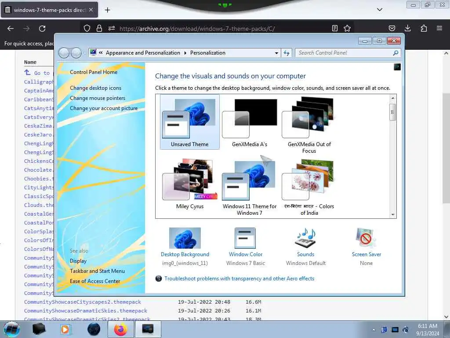Viewport: 450px width, 338px height.
Task: Select the GenXMedia A's theme
Action: pyautogui.click(x=250, y=122)
